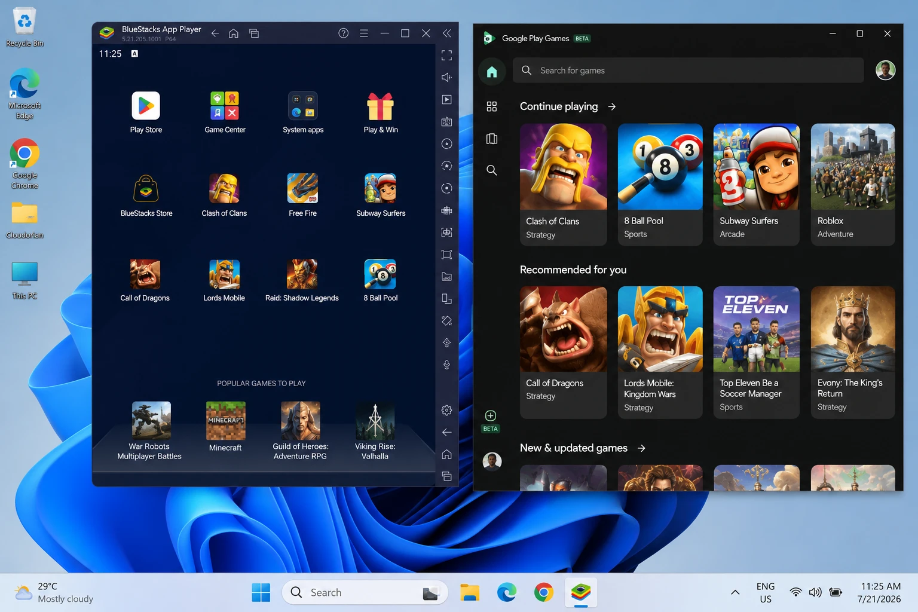Image resolution: width=918 pixels, height=612 pixels.
Task: Open Viking Rise: Valhalla suggestion
Action: [x=375, y=421]
